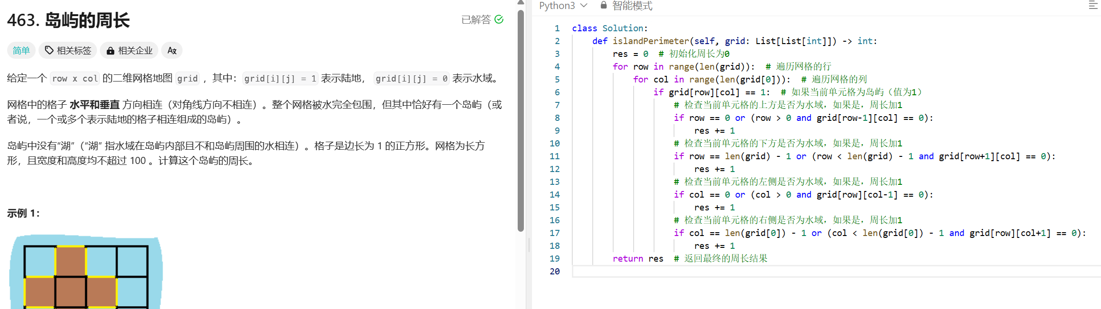This screenshot has height=309, width=1101.
Task: Click the 已解答 solved status label
Action: click(x=476, y=19)
